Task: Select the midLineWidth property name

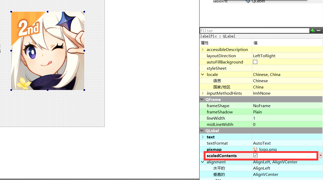Action: [x=220, y=124]
